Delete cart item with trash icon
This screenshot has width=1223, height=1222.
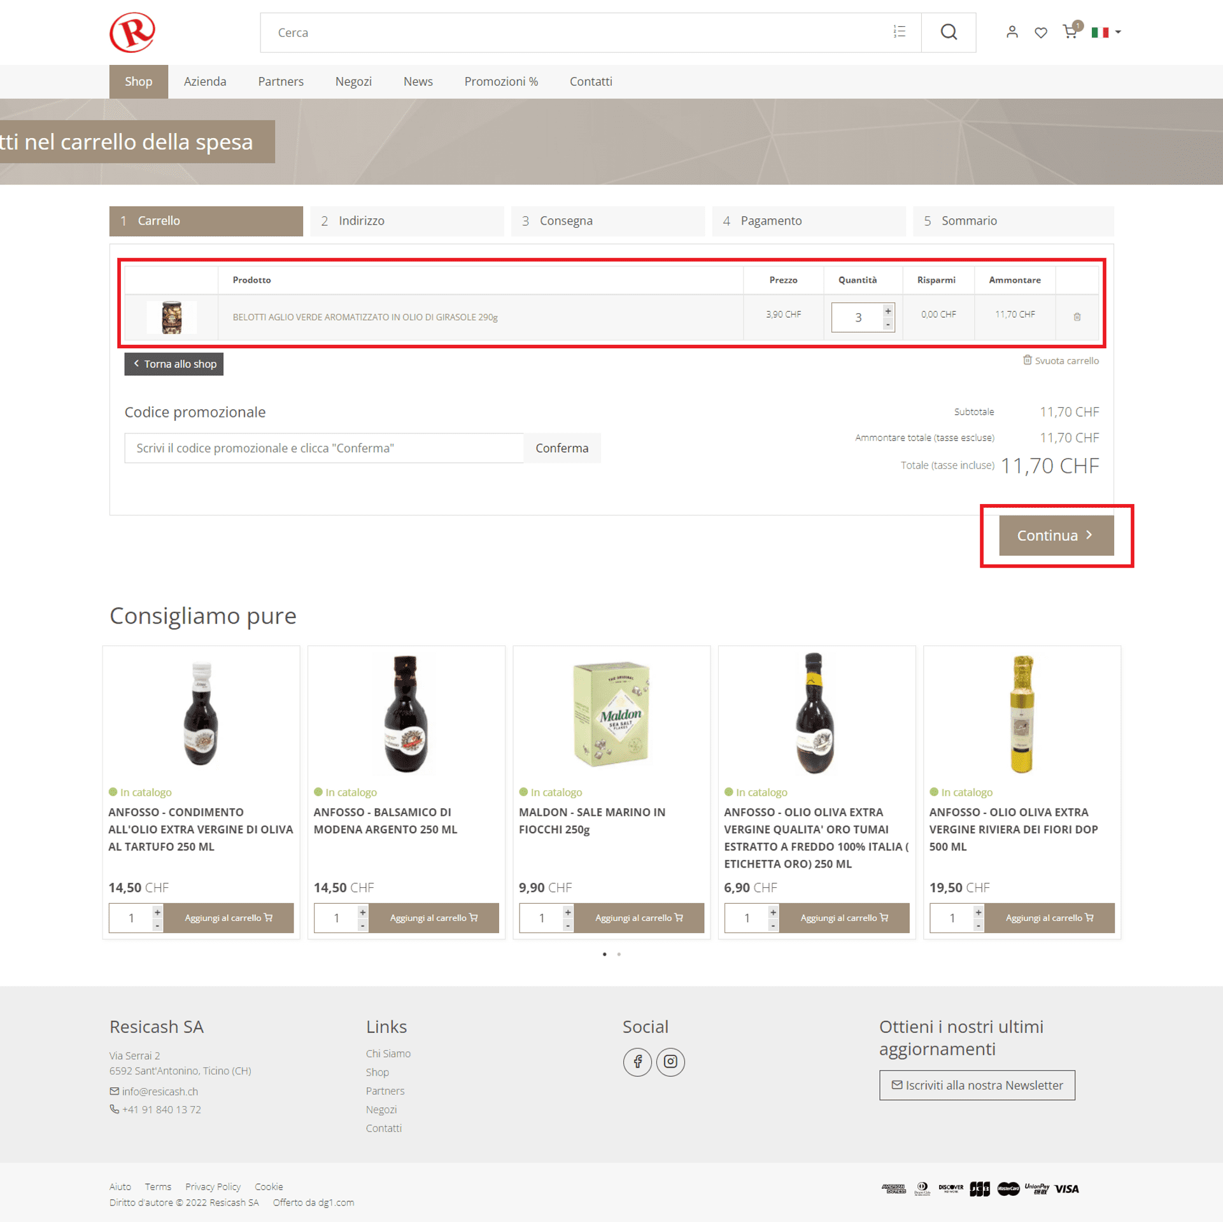1077,316
